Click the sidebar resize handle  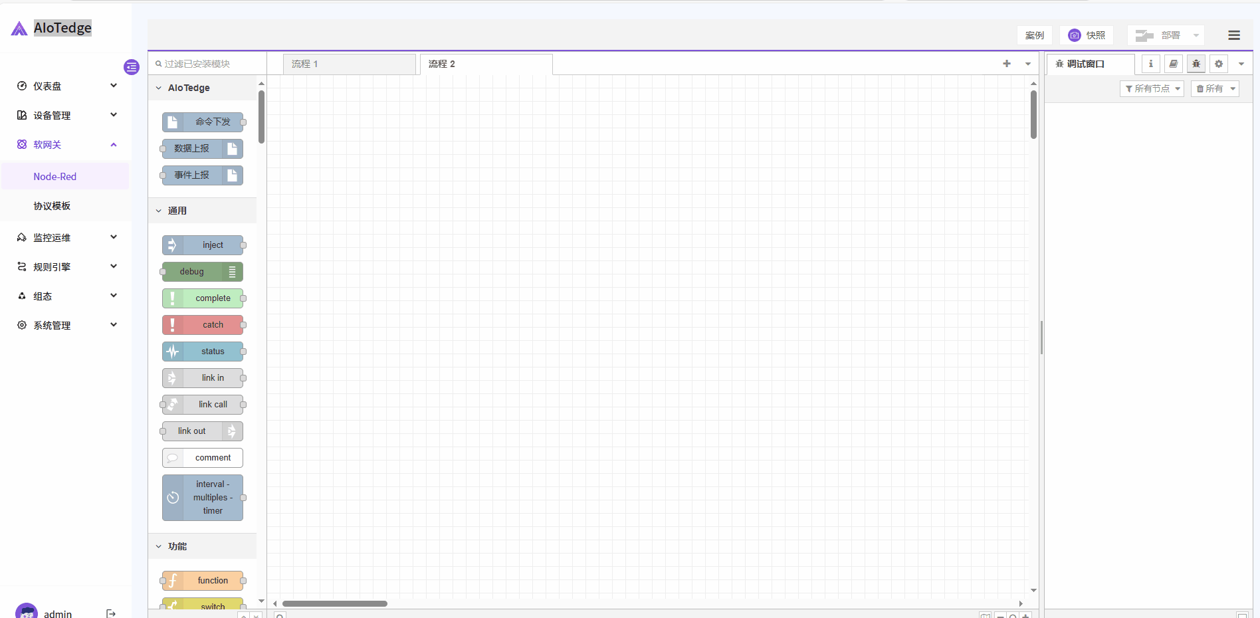(1041, 338)
